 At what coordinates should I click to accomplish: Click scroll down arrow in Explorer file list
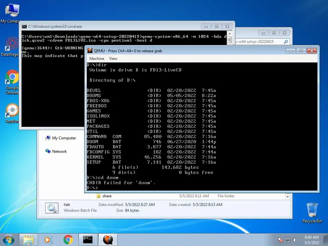click(x=288, y=197)
